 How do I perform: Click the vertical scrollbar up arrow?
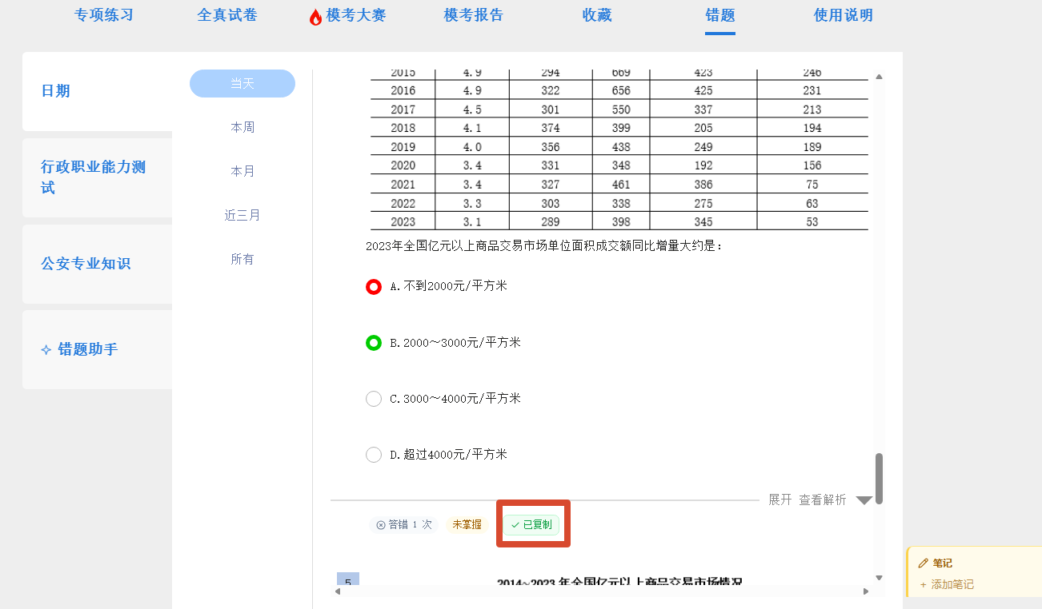tap(879, 78)
